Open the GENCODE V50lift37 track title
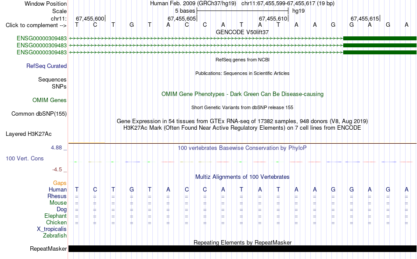Image resolution: width=417 pixels, height=259 pixels. [242, 32]
